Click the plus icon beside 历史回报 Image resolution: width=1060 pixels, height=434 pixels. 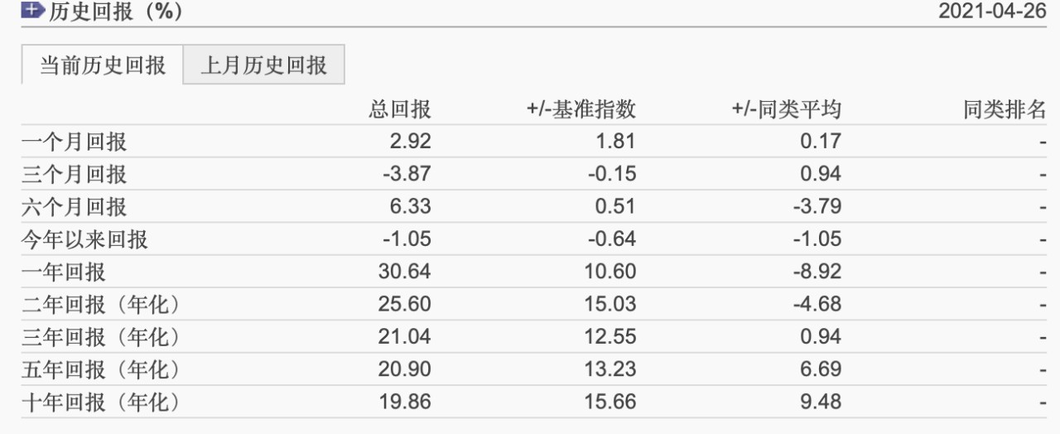32,11
